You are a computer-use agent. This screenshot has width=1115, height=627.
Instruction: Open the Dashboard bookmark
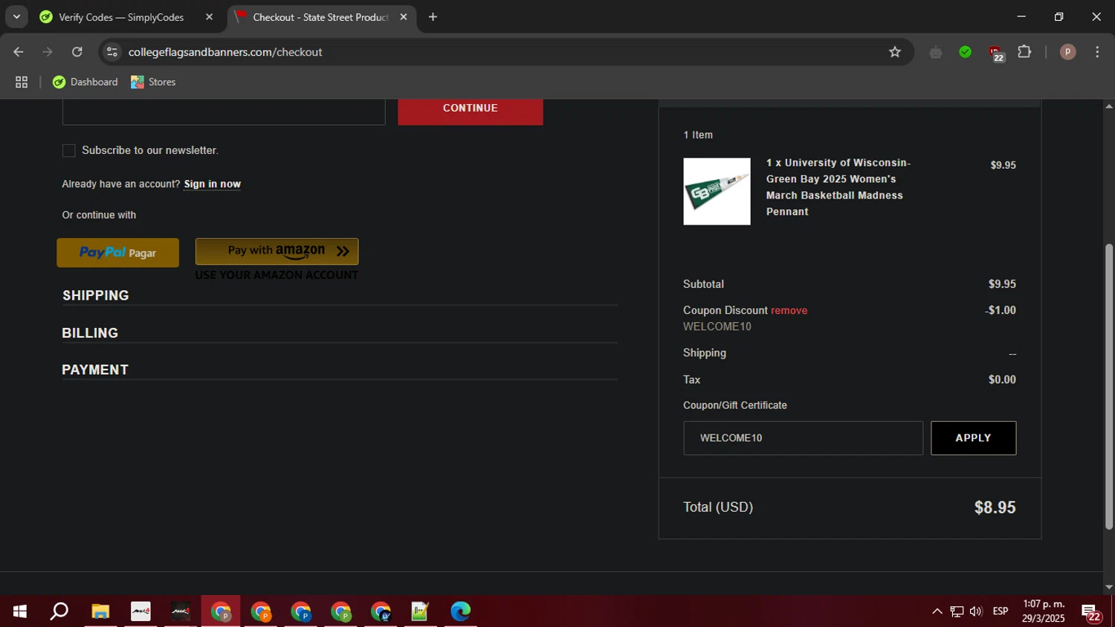85,82
